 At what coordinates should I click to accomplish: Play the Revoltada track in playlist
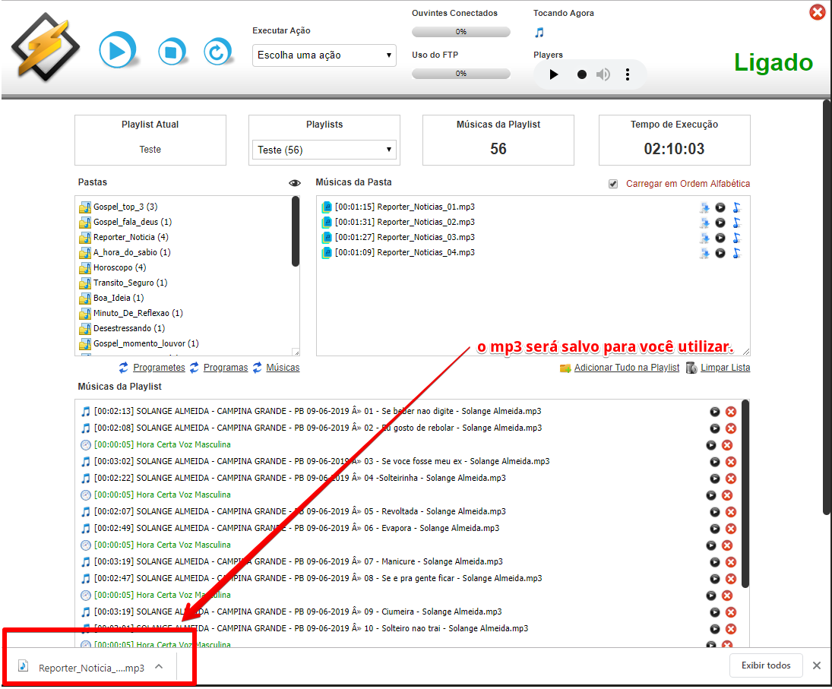click(715, 512)
